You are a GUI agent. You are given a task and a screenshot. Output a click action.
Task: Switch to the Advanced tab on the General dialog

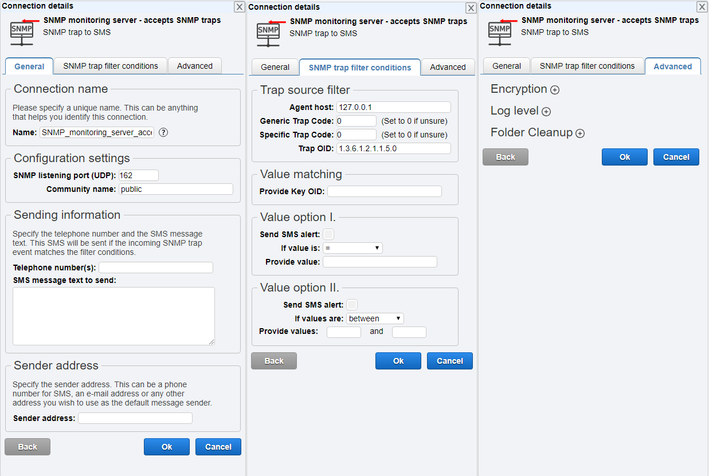tap(194, 66)
